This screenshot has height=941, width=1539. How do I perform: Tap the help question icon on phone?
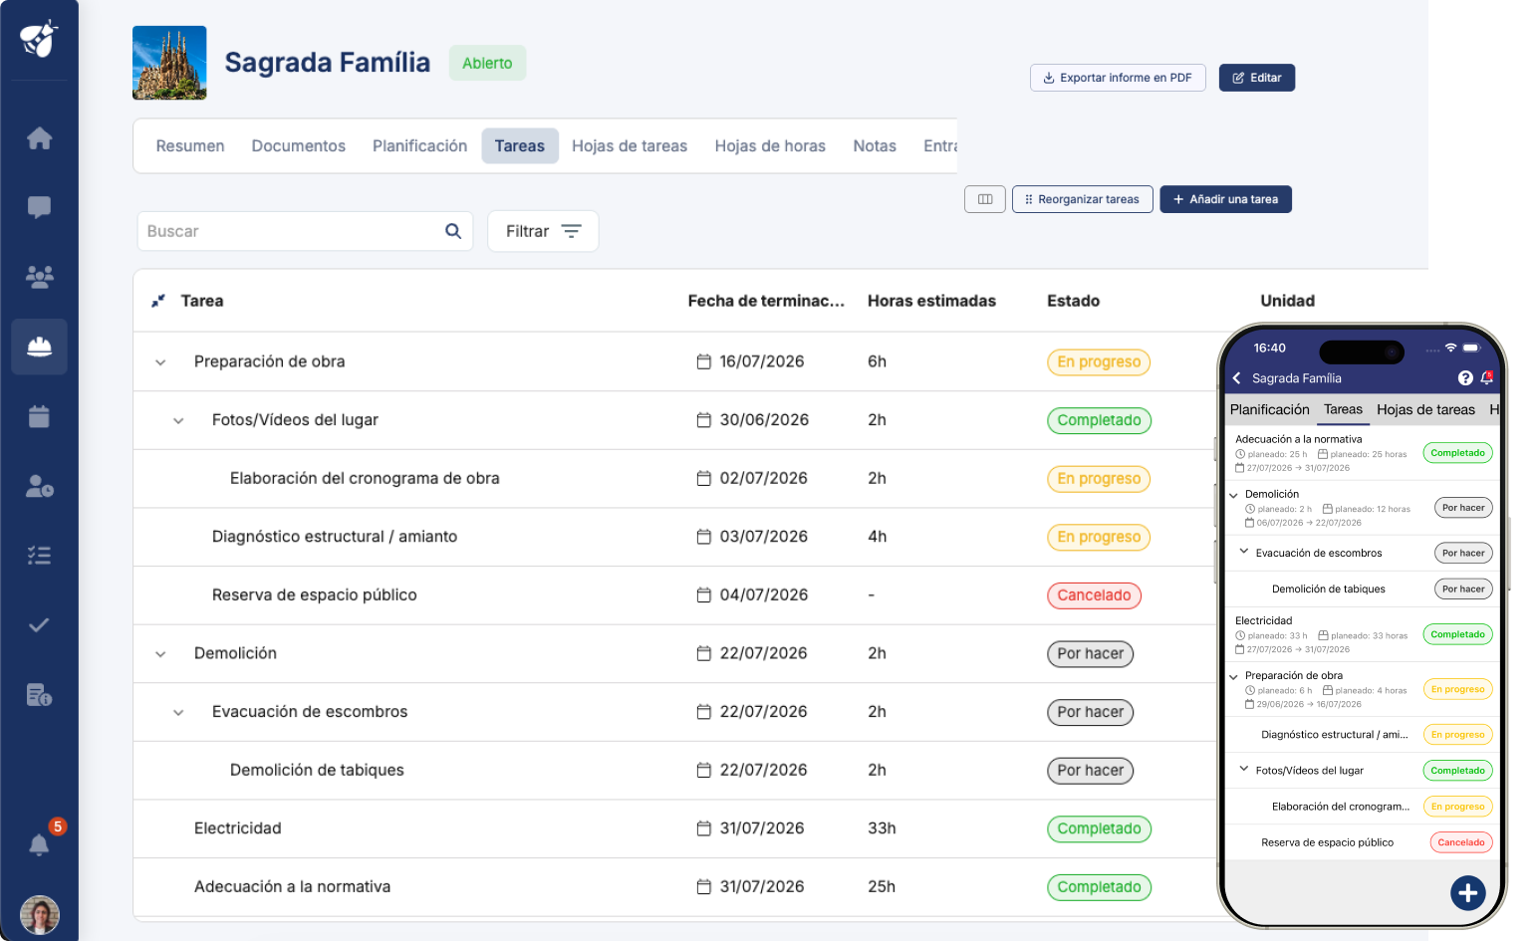[1465, 378]
